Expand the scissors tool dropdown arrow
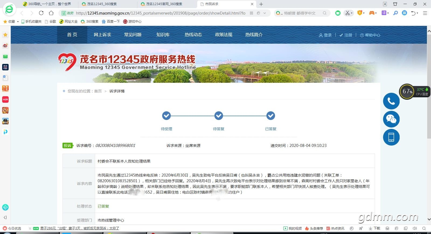The height and width of the screenshot is (234, 431). 352,13
